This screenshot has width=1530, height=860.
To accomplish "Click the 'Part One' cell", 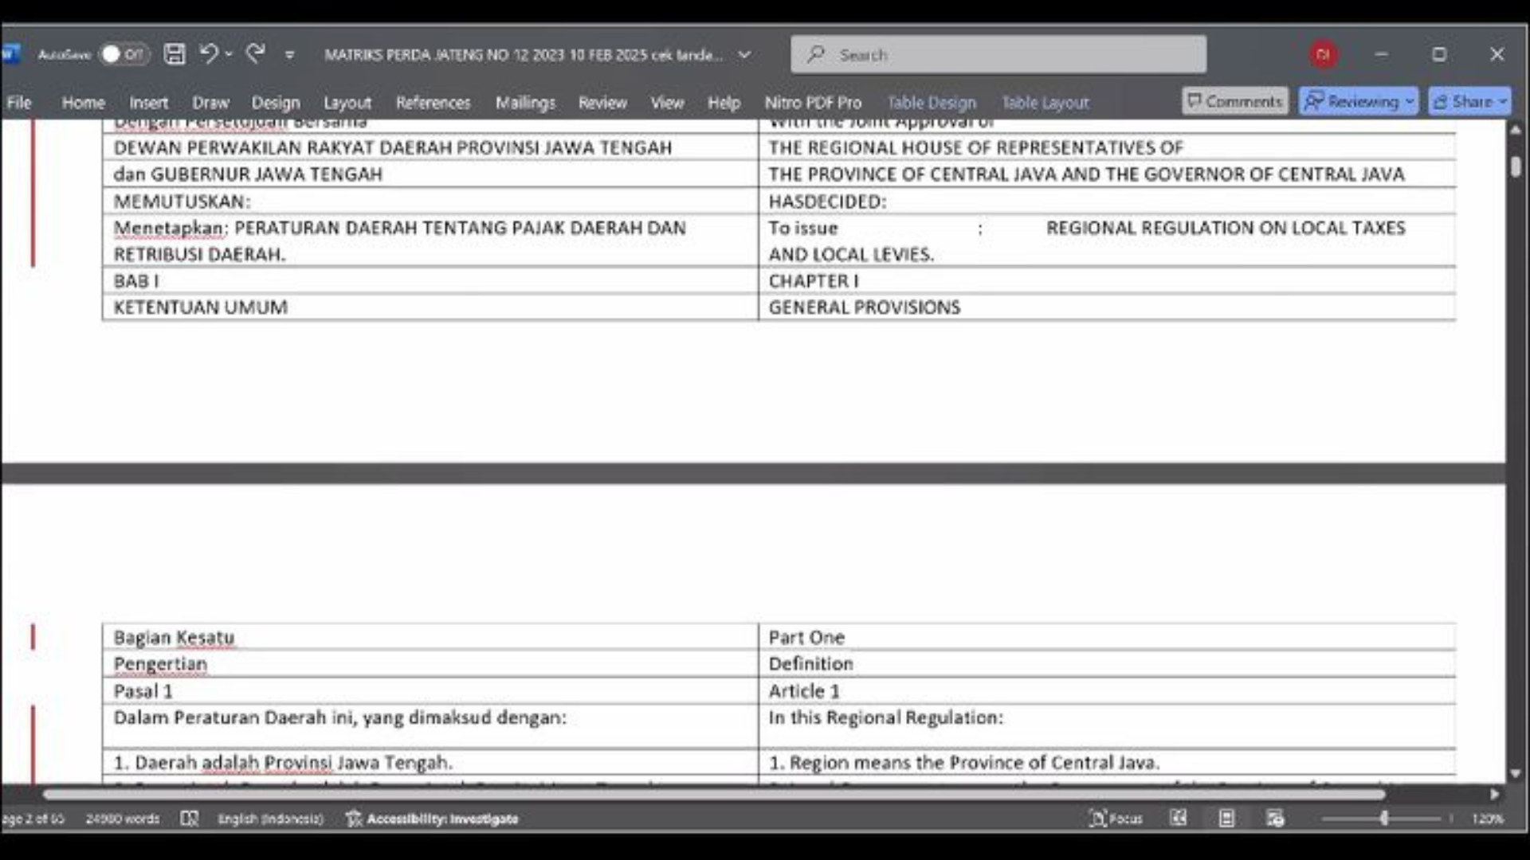I will coord(1107,637).
